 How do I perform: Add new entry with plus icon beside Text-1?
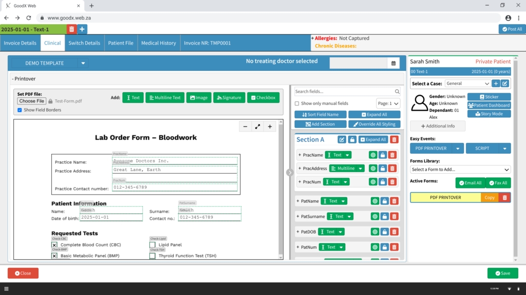pos(82,29)
